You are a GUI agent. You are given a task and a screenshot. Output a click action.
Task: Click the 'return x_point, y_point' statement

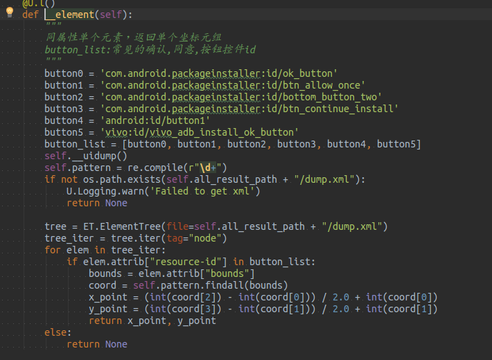coord(152,321)
